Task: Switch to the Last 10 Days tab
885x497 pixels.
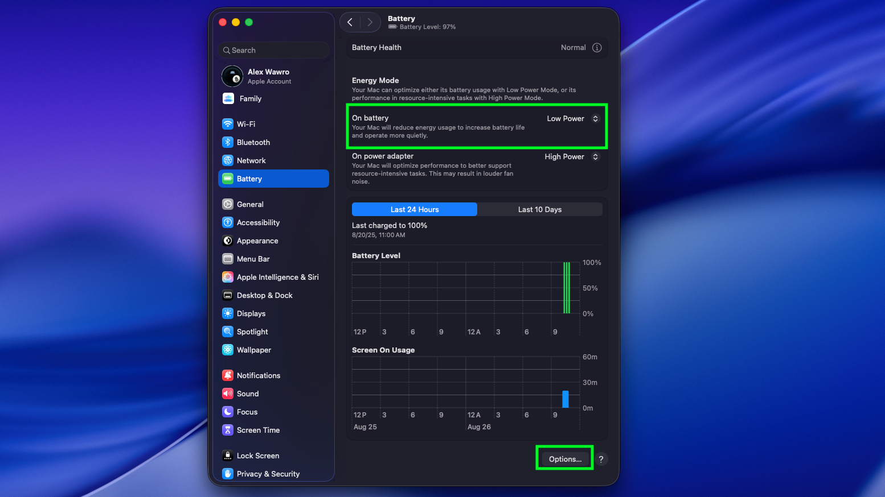Action: pyautogui.click(x=540, y=209)
